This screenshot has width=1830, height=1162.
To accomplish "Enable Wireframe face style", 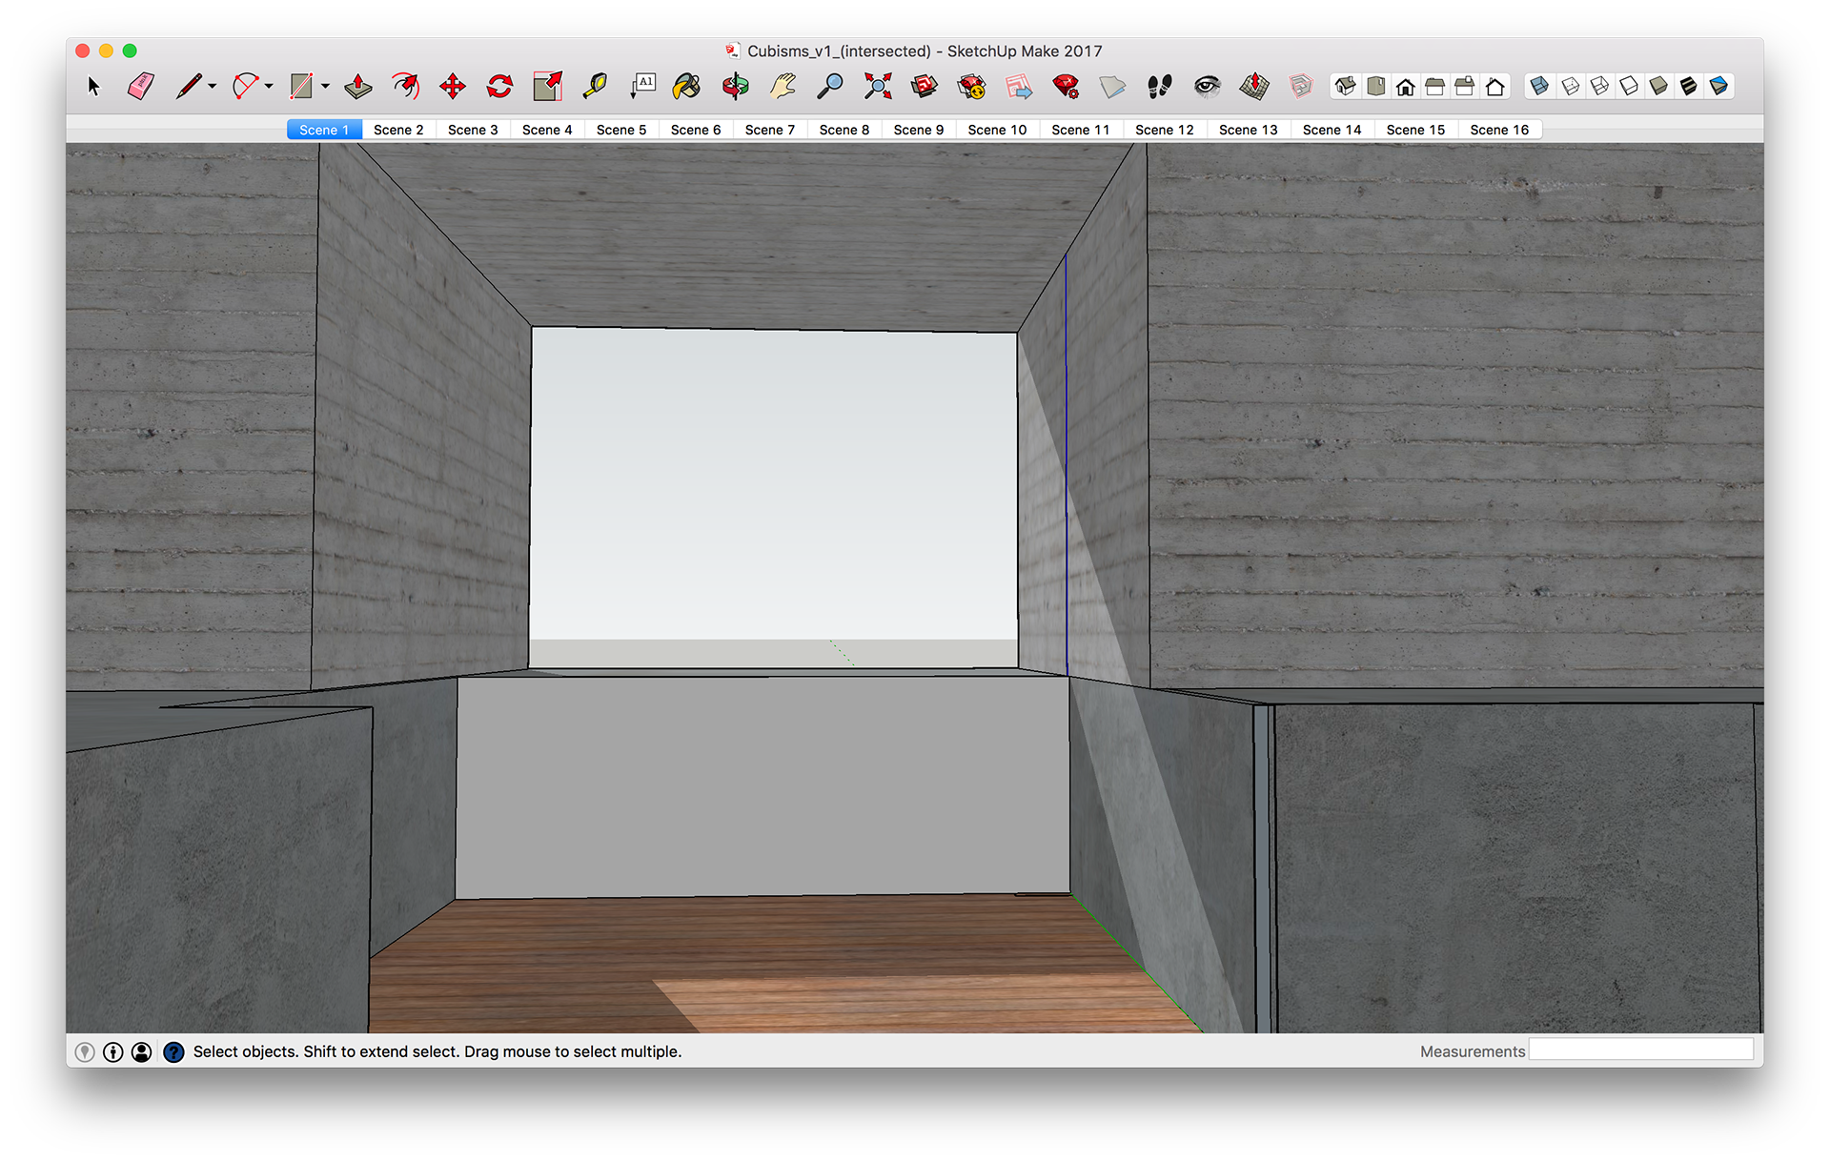I will coord(1599,87).
